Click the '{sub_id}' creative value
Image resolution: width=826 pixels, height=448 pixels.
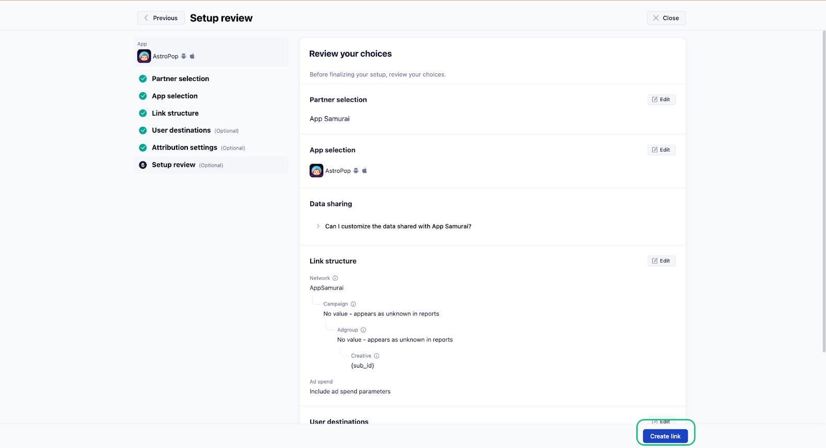point(362,366)
